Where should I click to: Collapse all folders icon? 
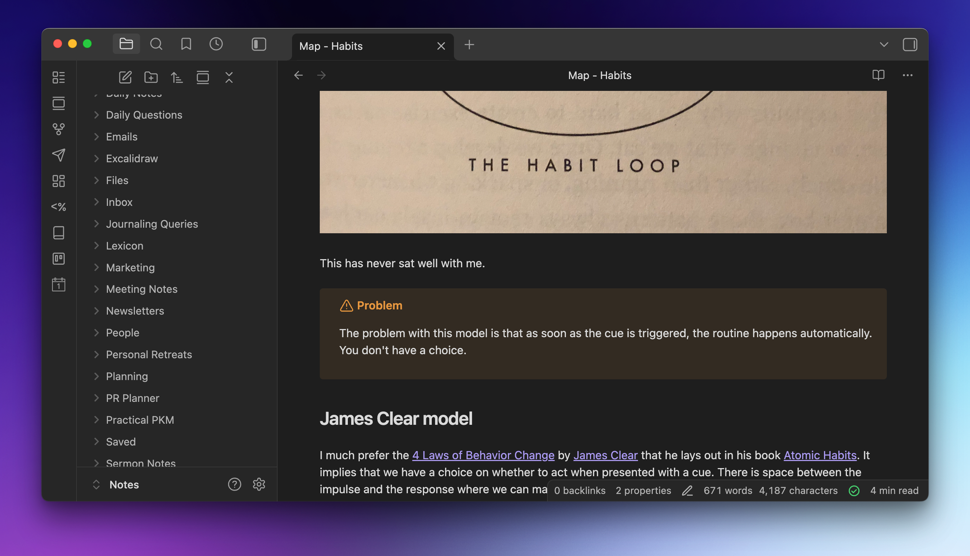click(x=229, y=77)
